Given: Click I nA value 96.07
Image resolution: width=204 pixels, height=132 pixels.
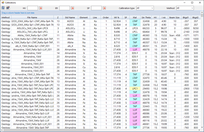Looking at the screenshot, I should click(164, 28).
